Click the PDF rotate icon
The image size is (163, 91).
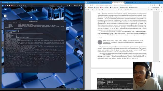point(128,10)
